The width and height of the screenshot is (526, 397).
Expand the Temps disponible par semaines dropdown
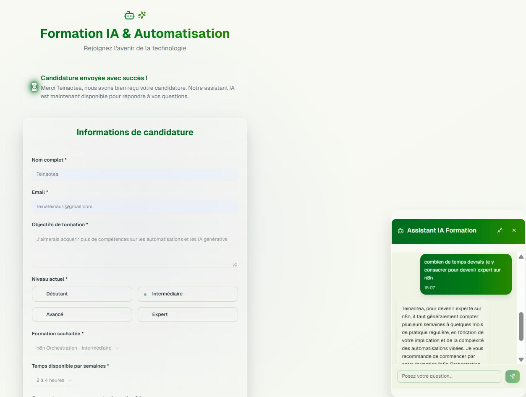tap(54, 380)
